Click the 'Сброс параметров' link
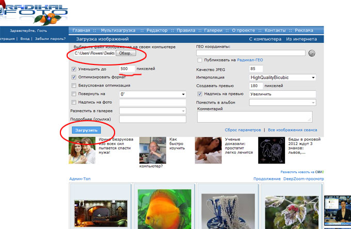The width and height of the screenshot is (351, 229). click(x=243, y=130)
